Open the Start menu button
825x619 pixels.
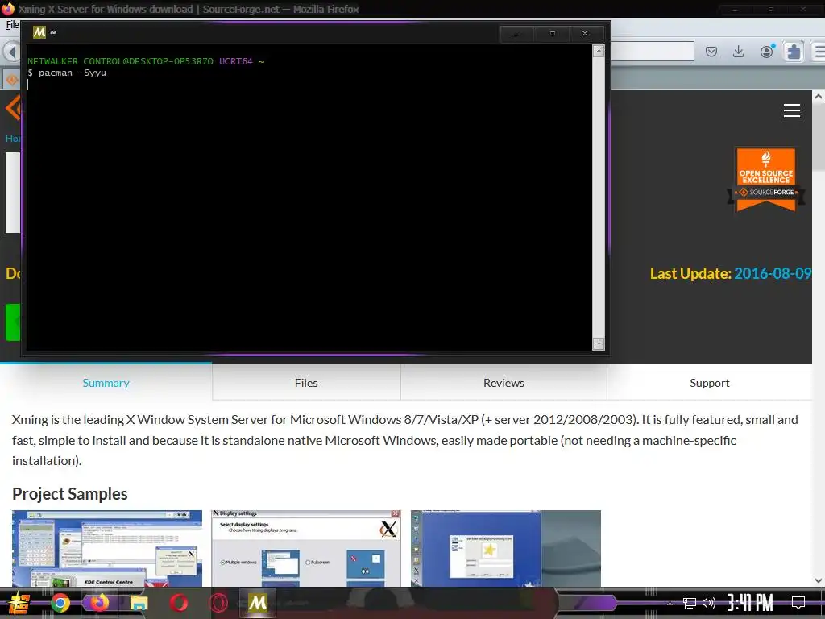click(19, 603)
